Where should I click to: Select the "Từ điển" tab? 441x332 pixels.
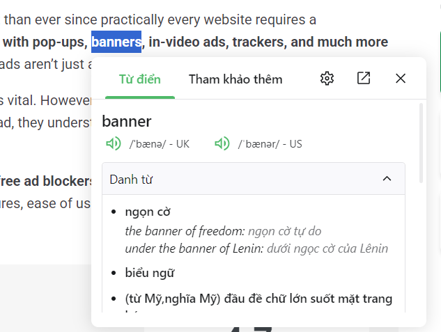[136, 79]
